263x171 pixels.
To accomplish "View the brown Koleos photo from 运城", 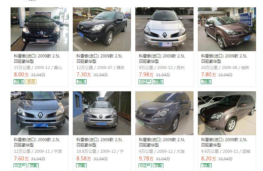I will tap(227, 113).
